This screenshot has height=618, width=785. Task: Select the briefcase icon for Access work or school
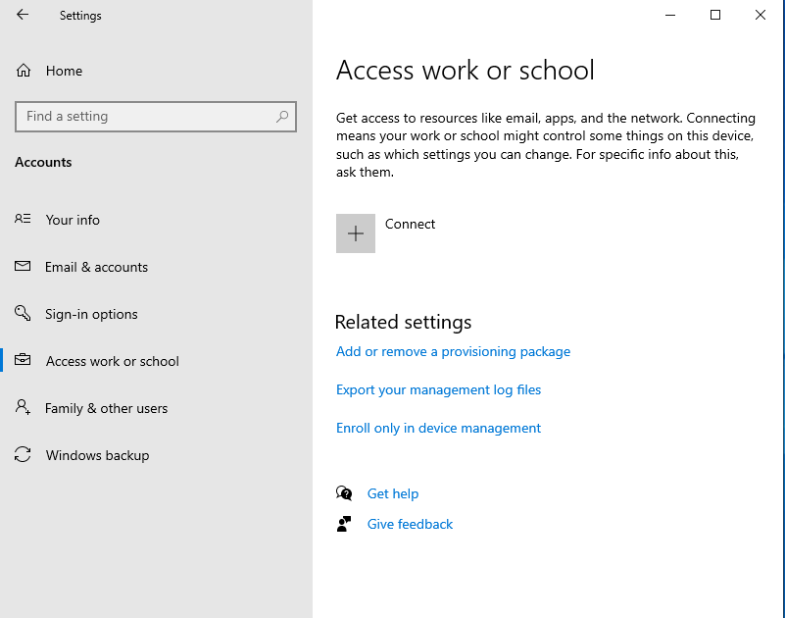point(24,361)
